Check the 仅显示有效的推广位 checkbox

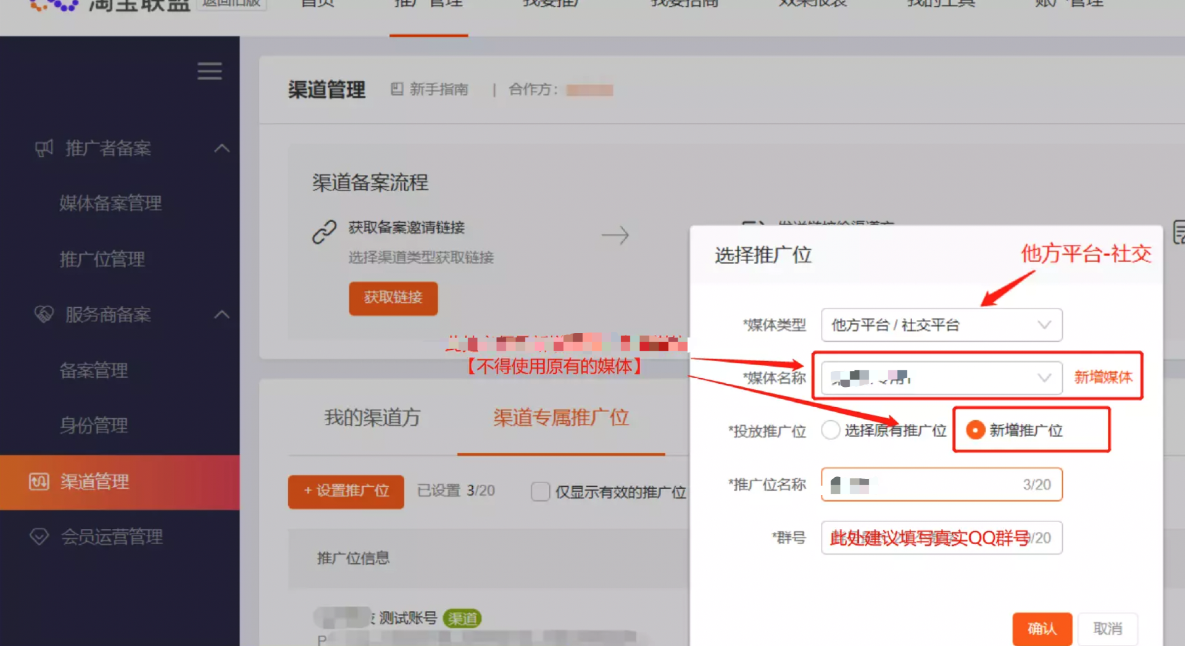(x=540, y=492)
